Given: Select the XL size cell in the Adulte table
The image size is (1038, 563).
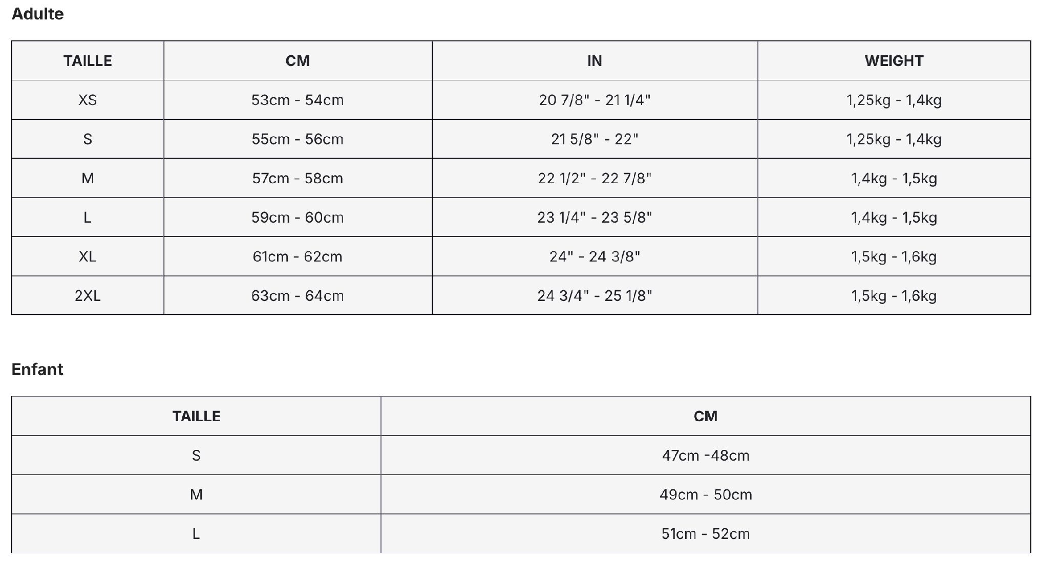Looking at the screenshot, I should pos(88,256).
